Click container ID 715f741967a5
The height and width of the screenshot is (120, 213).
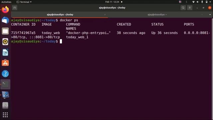23,33
